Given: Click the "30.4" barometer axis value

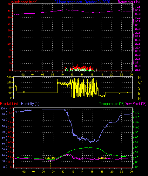Looking at the screenshot, I should tap(138, 10).
